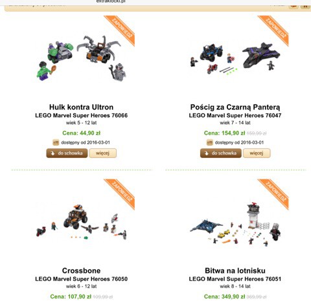
Task: Click the ZAPOWIEDŹ ribbon on Bitwa na lotnisku
Action: coord(275,192)
